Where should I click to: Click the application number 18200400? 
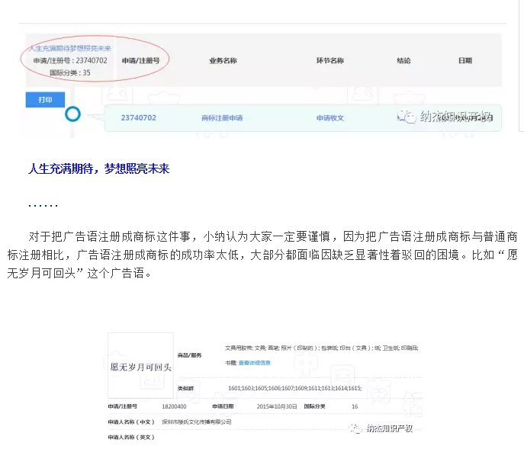pos(174,406)
